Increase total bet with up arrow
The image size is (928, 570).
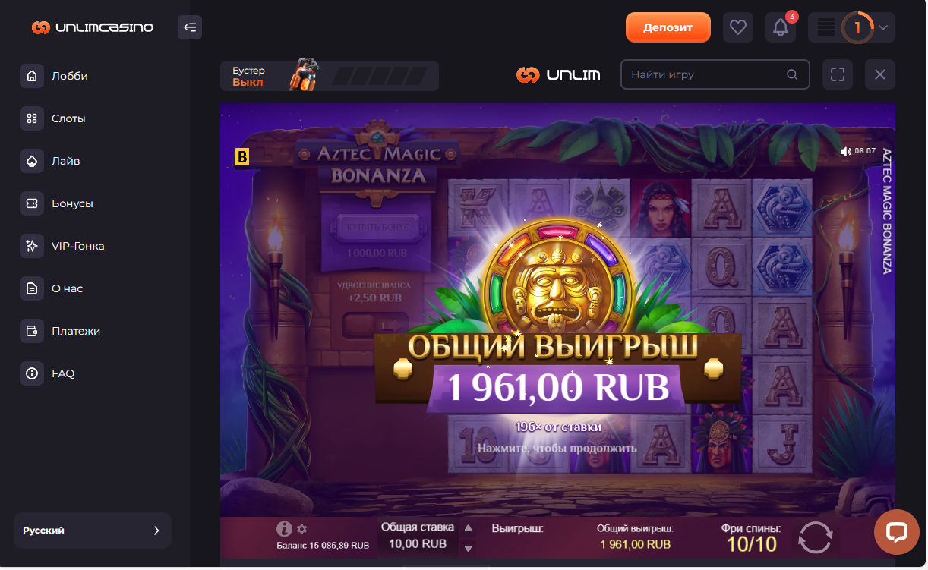coord(469,528)
